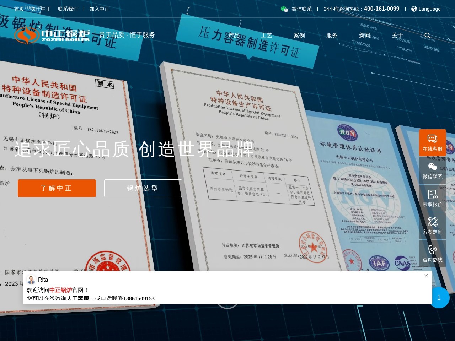
Task: Expand the 服务 services menu
Action: point(332,35)
